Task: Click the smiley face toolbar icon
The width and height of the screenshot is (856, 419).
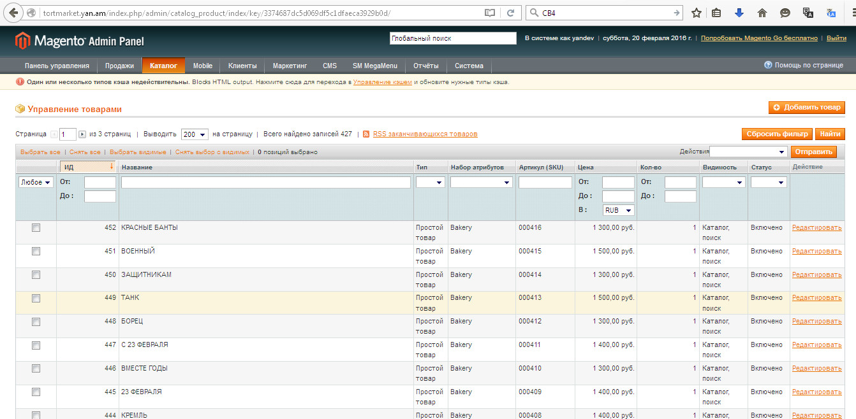Action: [785, 13]
